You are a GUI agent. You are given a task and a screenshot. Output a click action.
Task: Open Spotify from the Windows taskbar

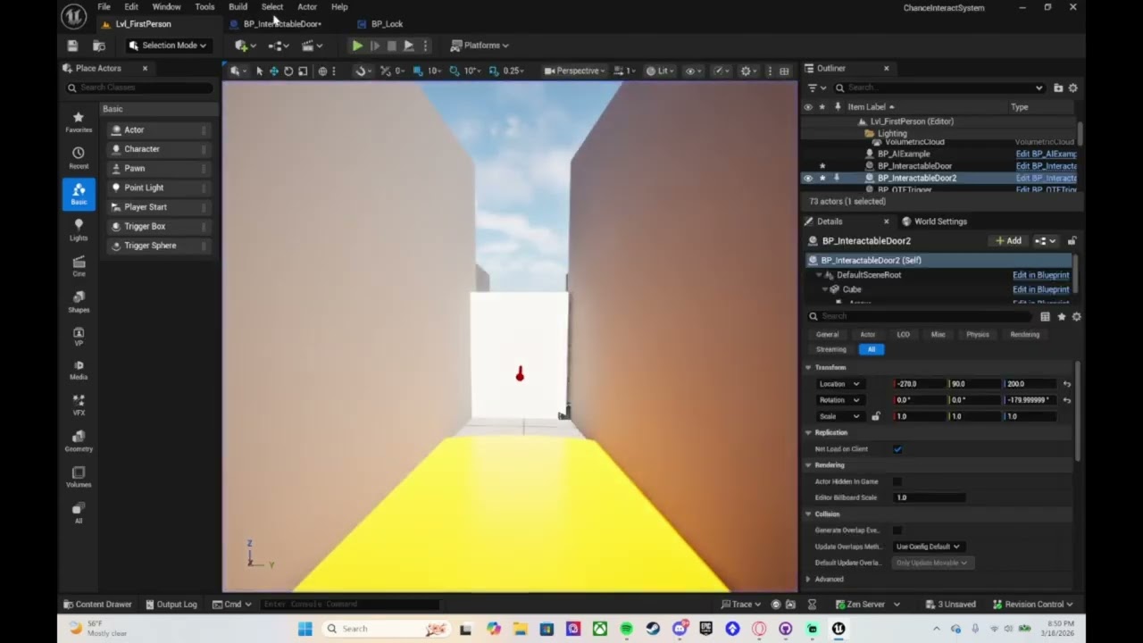626,629
